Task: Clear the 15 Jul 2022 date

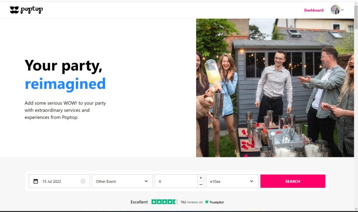Action: click(x=83, y=181)
